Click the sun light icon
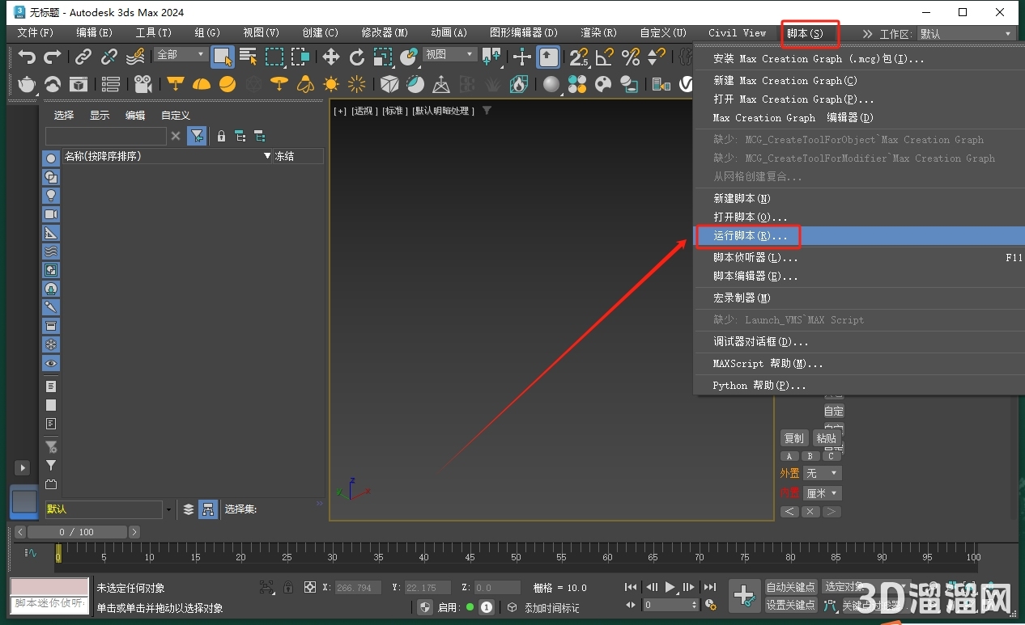The height and width of the screenshot is (625, 1025). (331, 84)
